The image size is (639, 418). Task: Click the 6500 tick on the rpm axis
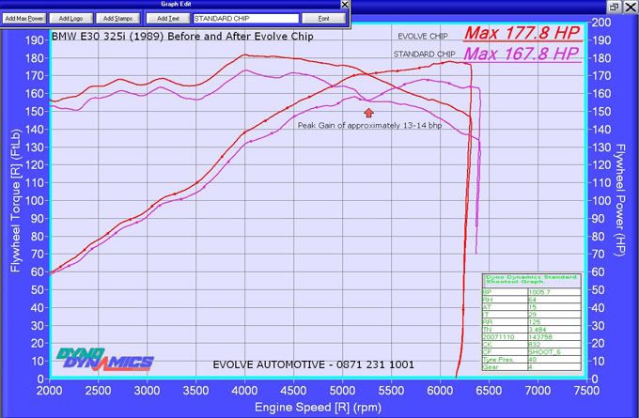489,391
